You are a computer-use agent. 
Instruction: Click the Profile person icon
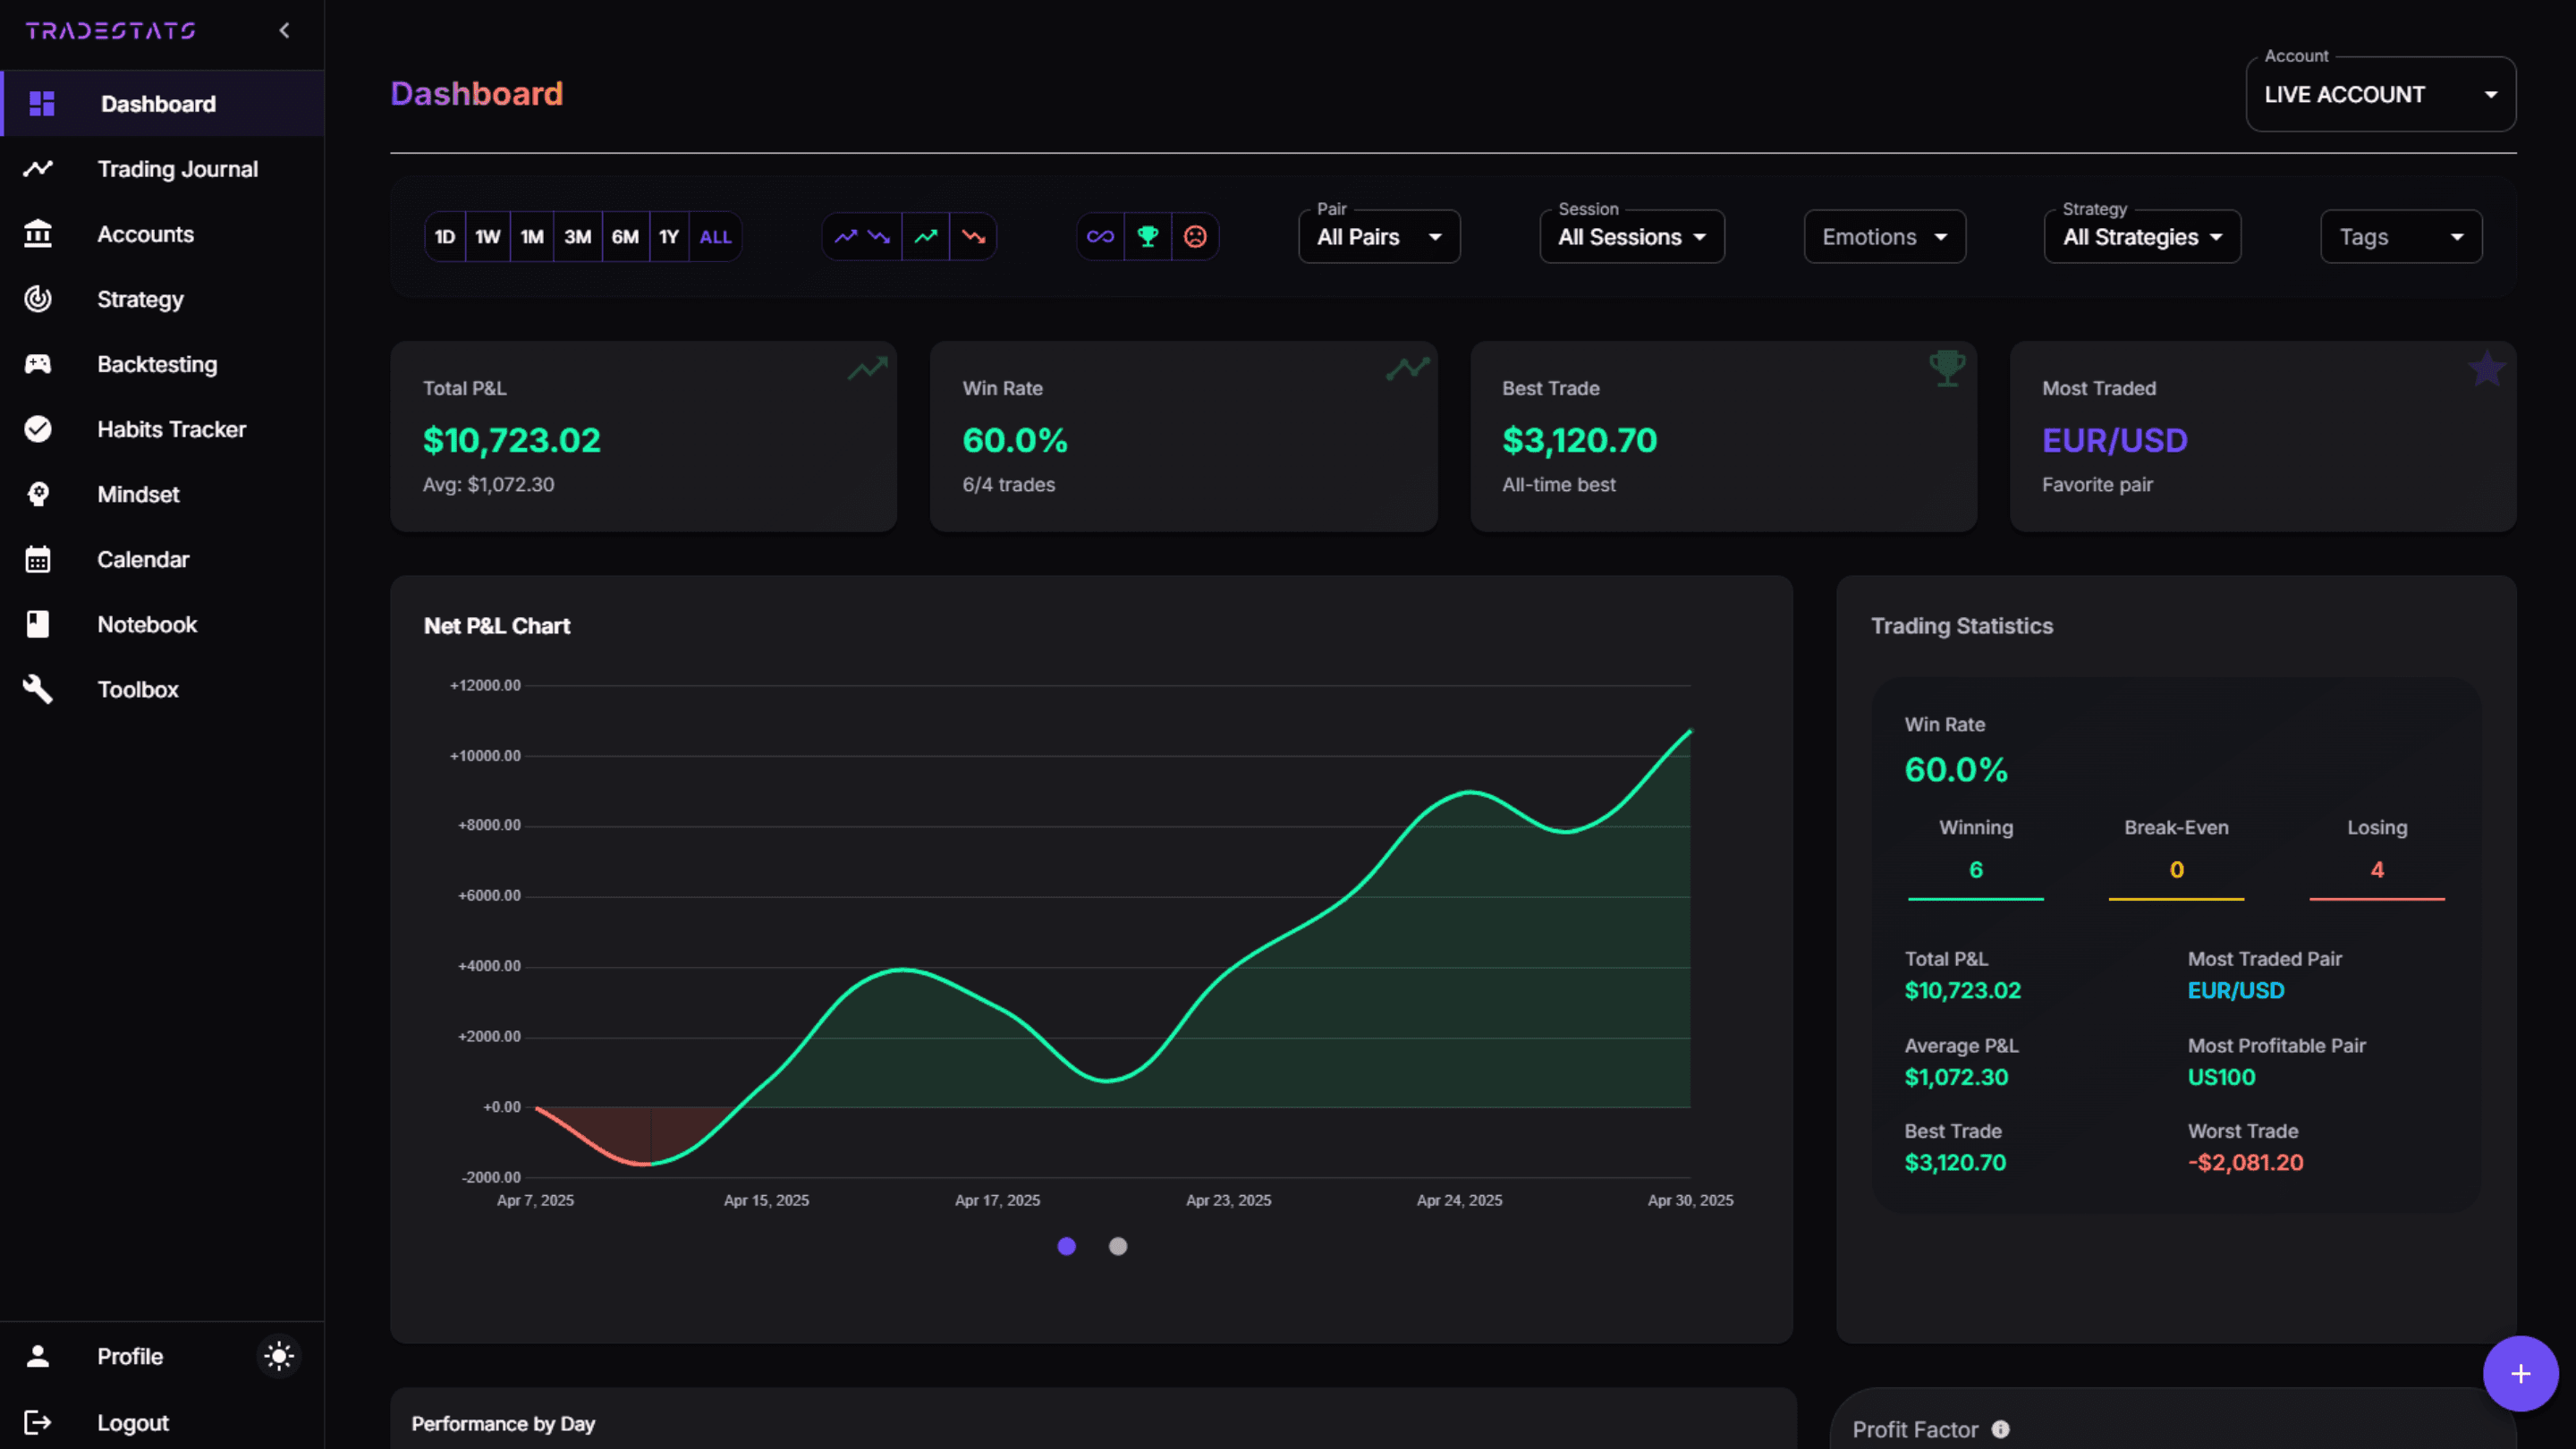click(x=38, y=1356)
